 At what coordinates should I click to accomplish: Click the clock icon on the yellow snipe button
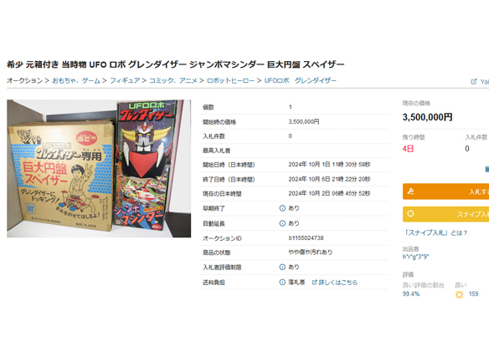pos(411,214)
